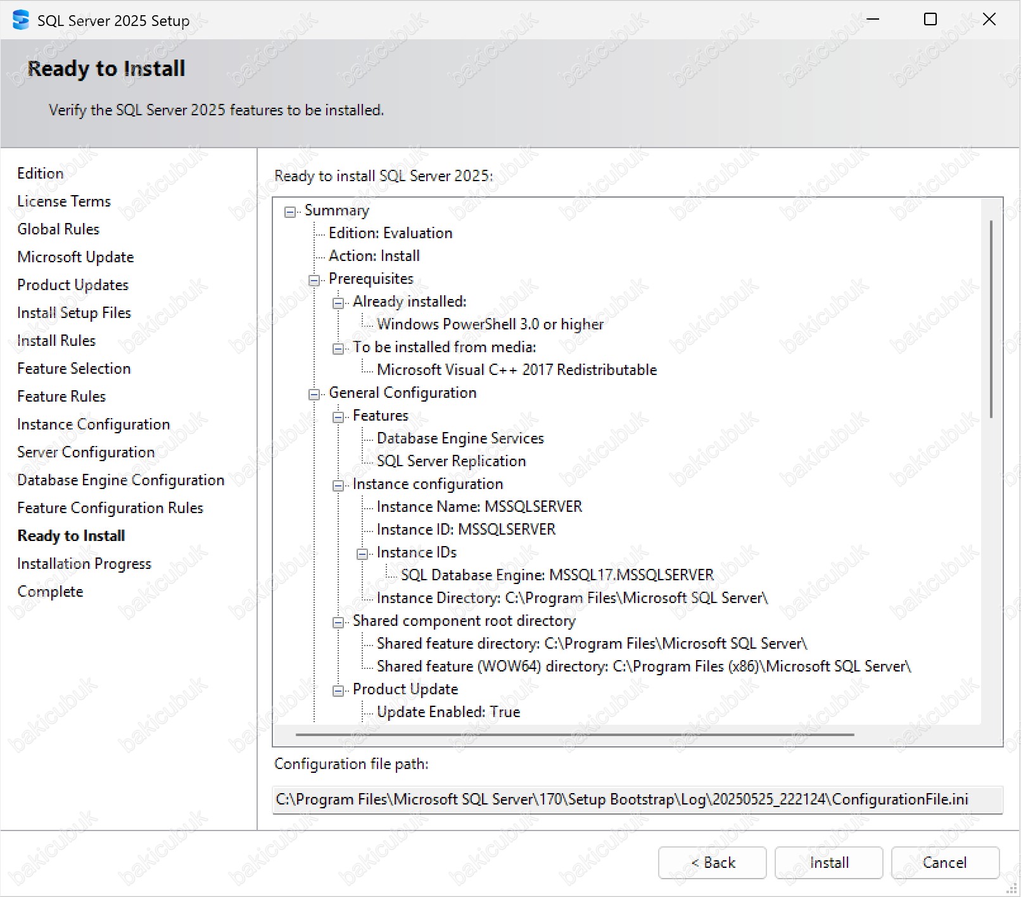Collapse the Features tree node
The image size is (1021, 897).
point(338,417)
